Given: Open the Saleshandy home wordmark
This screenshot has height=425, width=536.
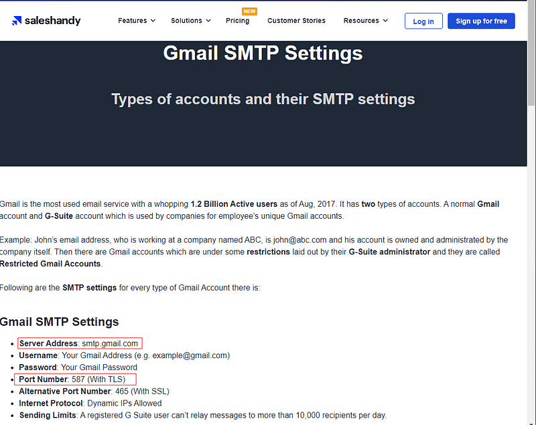Looking at the screenshot, I should click(53, 21).
